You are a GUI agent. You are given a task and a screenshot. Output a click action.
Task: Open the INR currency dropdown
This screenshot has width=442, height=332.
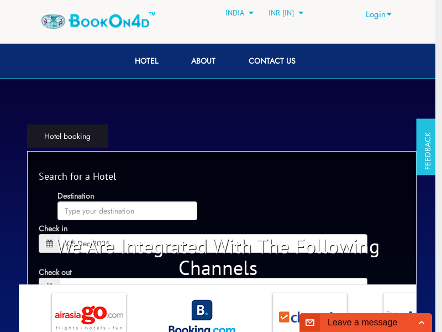(x=286, y=13)
